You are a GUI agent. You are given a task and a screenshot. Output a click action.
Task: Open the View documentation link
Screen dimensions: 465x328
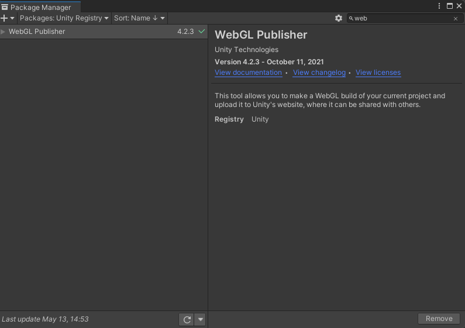pyautogui.click(x=248, y=72)
